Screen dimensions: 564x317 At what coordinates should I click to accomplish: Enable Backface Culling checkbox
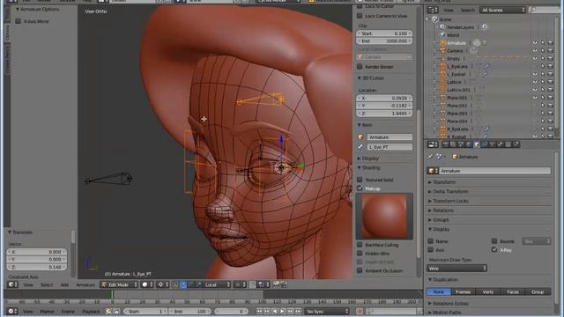(x=360, y=245)
